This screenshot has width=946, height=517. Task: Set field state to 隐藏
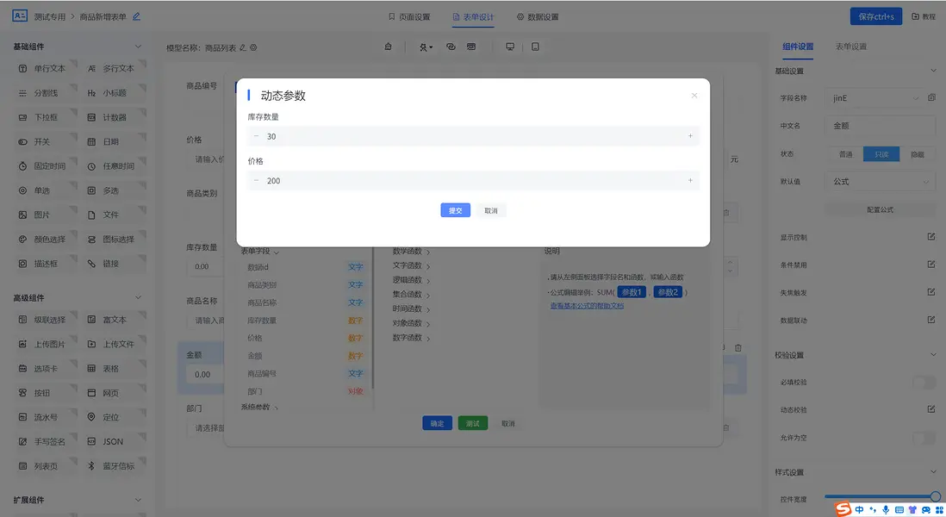pos(917,153)
